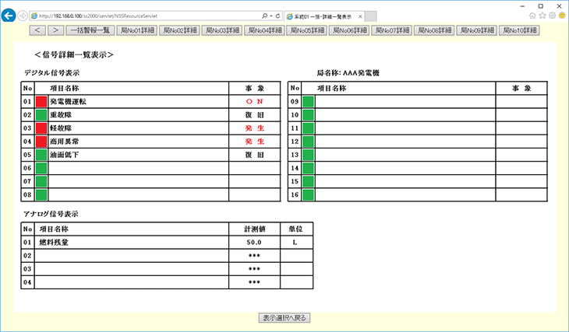Click red status indicator for 軽故障
Viewport: 569px width, 332px height.
tap(41, 128)
